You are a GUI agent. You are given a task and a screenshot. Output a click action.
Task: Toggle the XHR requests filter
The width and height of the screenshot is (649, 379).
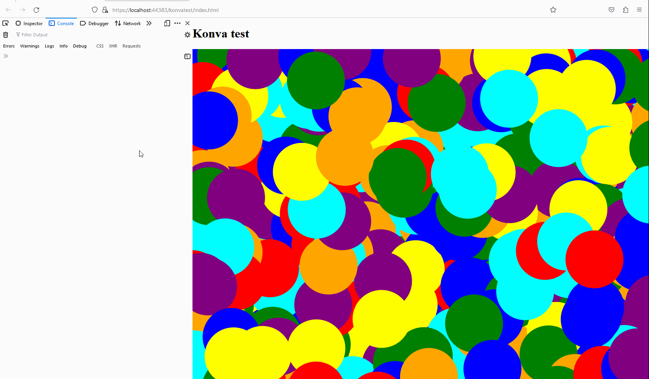(x=113, y=46)
